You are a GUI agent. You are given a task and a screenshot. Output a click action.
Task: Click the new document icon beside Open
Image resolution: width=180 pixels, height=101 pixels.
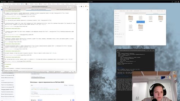pos(10,7)
